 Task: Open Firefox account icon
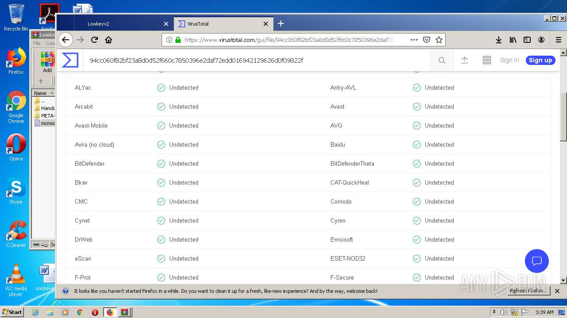click(541, 40)
